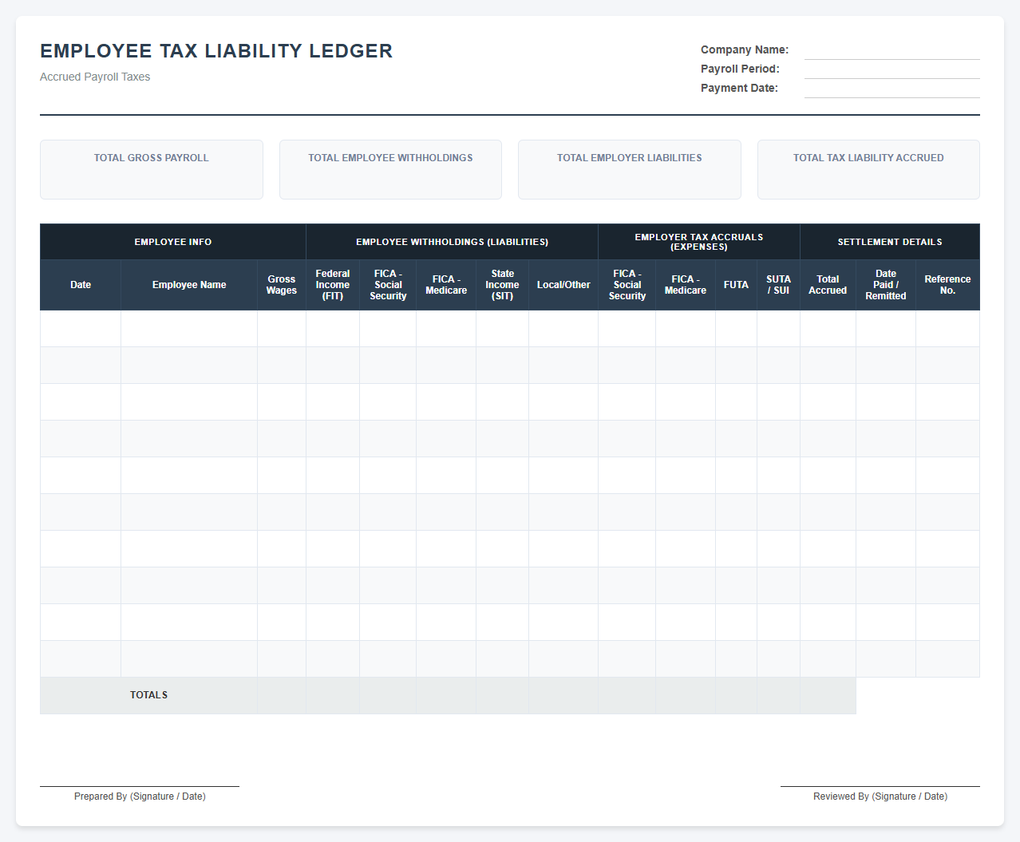
Task: Click the Payroll Period input line
Action: [892, 69]
